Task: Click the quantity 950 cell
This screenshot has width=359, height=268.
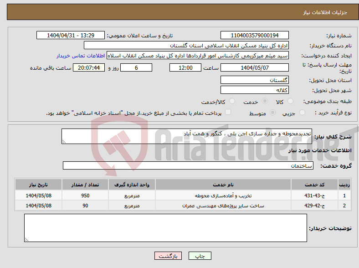Action: (85, 196)
